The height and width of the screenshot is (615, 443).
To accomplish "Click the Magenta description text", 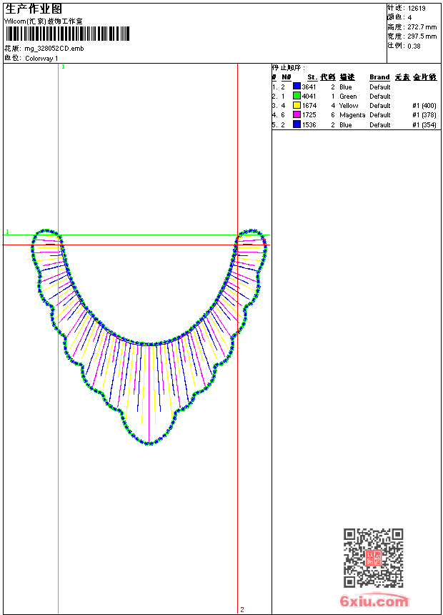I will [x=352, y=115].
